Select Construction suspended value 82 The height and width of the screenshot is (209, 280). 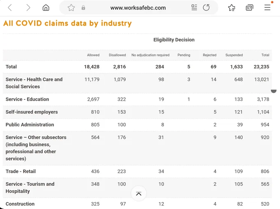click(x=240, y=204)
